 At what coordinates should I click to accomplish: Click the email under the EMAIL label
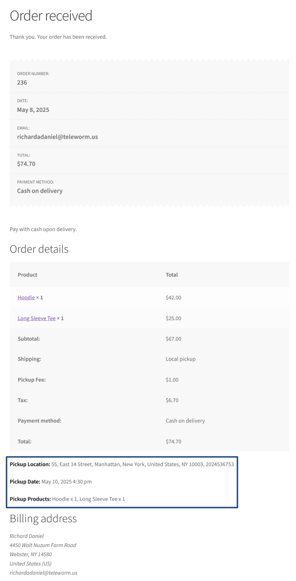58,137
